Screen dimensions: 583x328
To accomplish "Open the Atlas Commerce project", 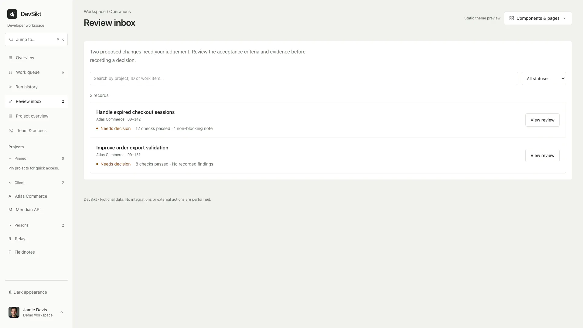I will coord(36,196).
